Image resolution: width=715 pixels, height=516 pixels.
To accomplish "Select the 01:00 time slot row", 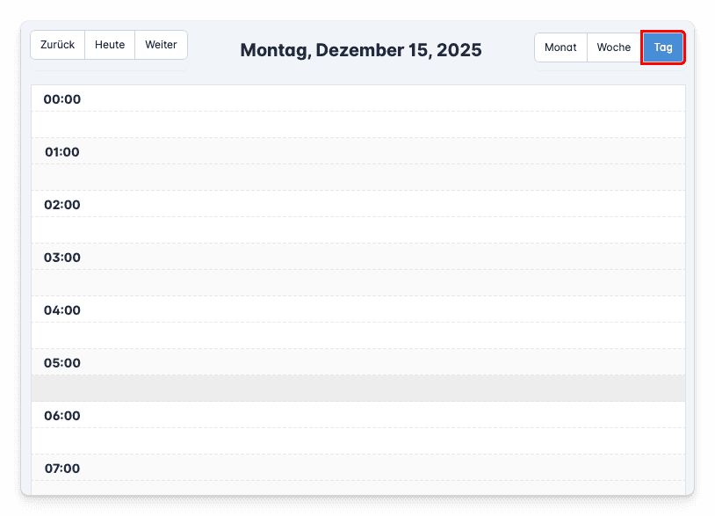I will coord(386,151).
